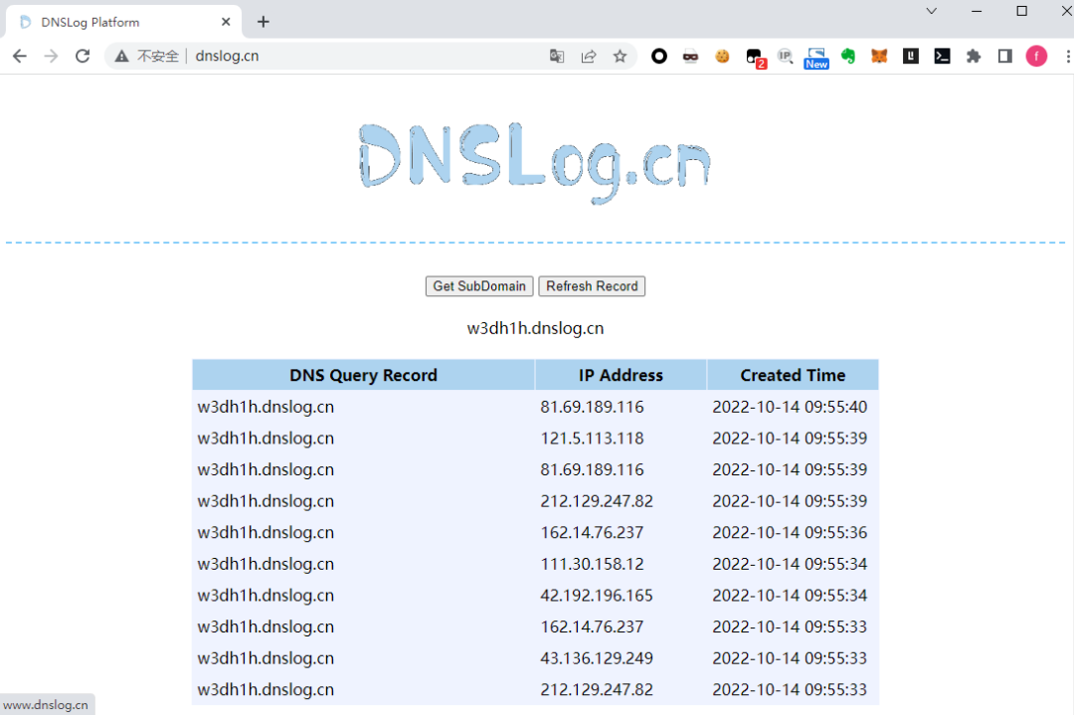This screenshot has height=715, width=1074.
Task: Click the Refresh Record button
Action: (592, 286)
